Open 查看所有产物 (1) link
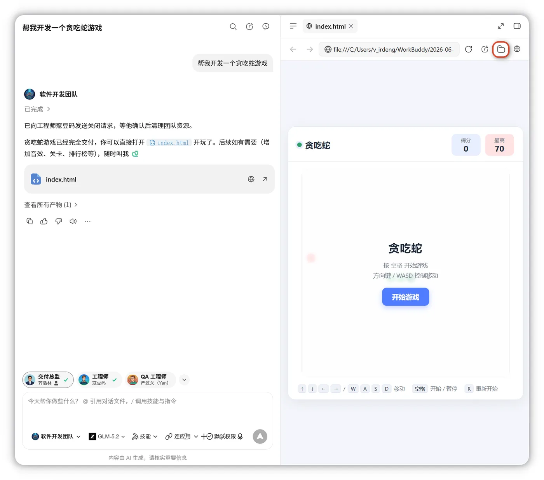The image size is (544, 480). pyautogui.click(x=51, y=205)
